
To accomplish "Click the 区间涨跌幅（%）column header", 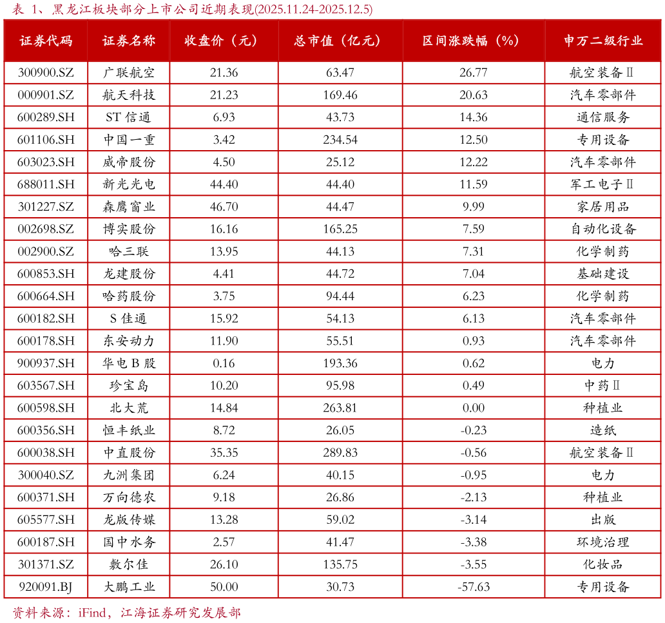I will click(x=472, y=41).
